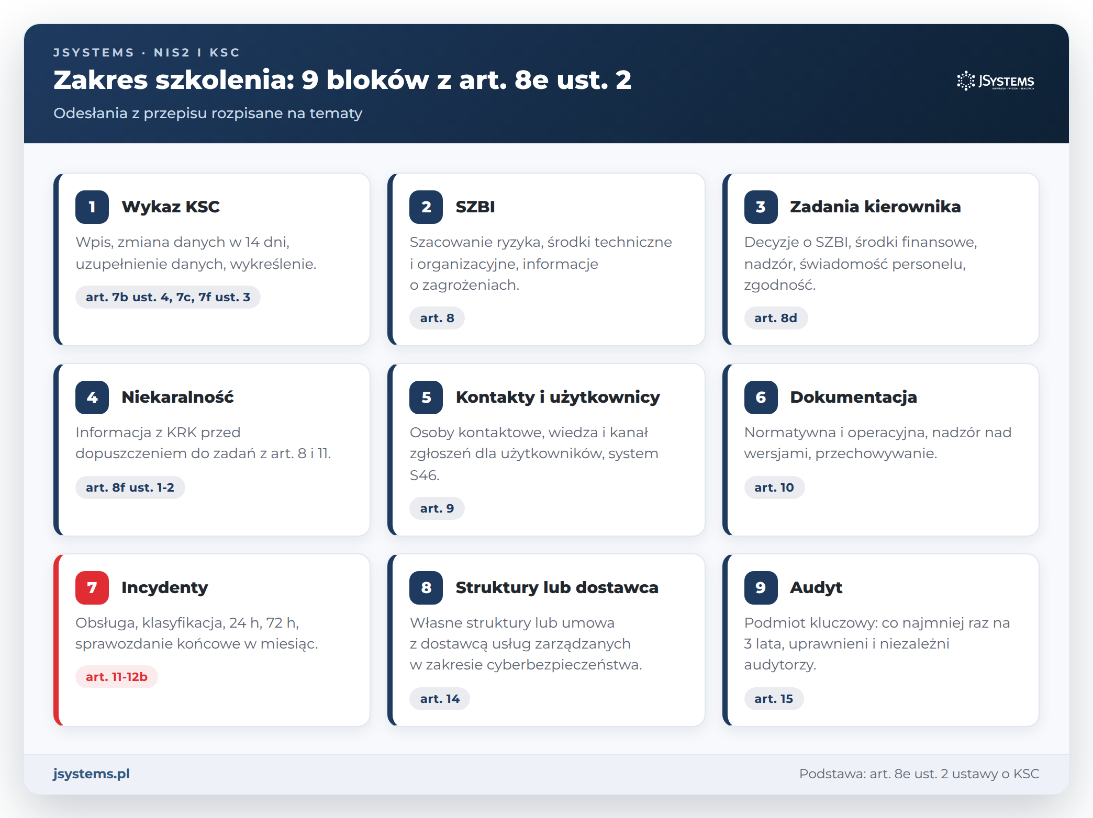Viewport: 1093px width, 818px height.
Task: Click the 'Struktury lub dostawca' card title
Action: coord(557,587)
